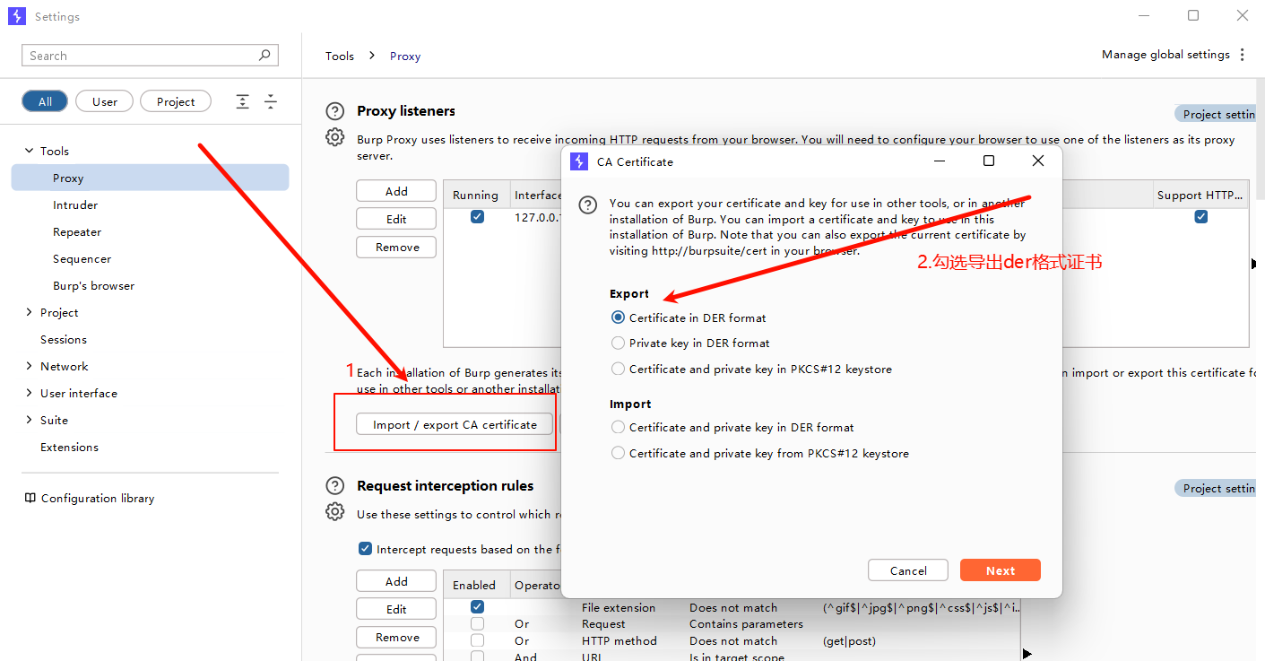Image resolution: width=1265 pixels, height=661 pixels.
Task: Select Private key in DER format option
Action: (x=690, y=343)
